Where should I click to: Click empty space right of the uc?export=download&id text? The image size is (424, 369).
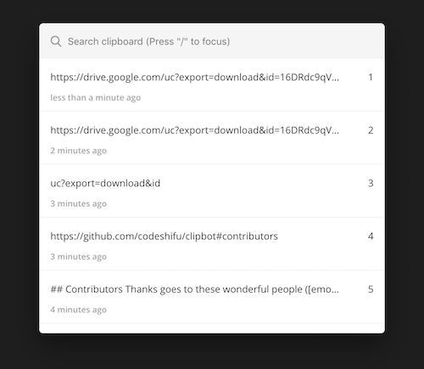(x=263, y=184)
